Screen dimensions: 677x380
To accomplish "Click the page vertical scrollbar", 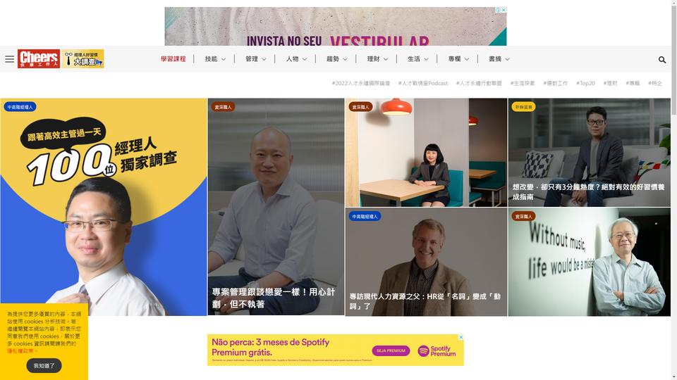I will tap(674, 190).
